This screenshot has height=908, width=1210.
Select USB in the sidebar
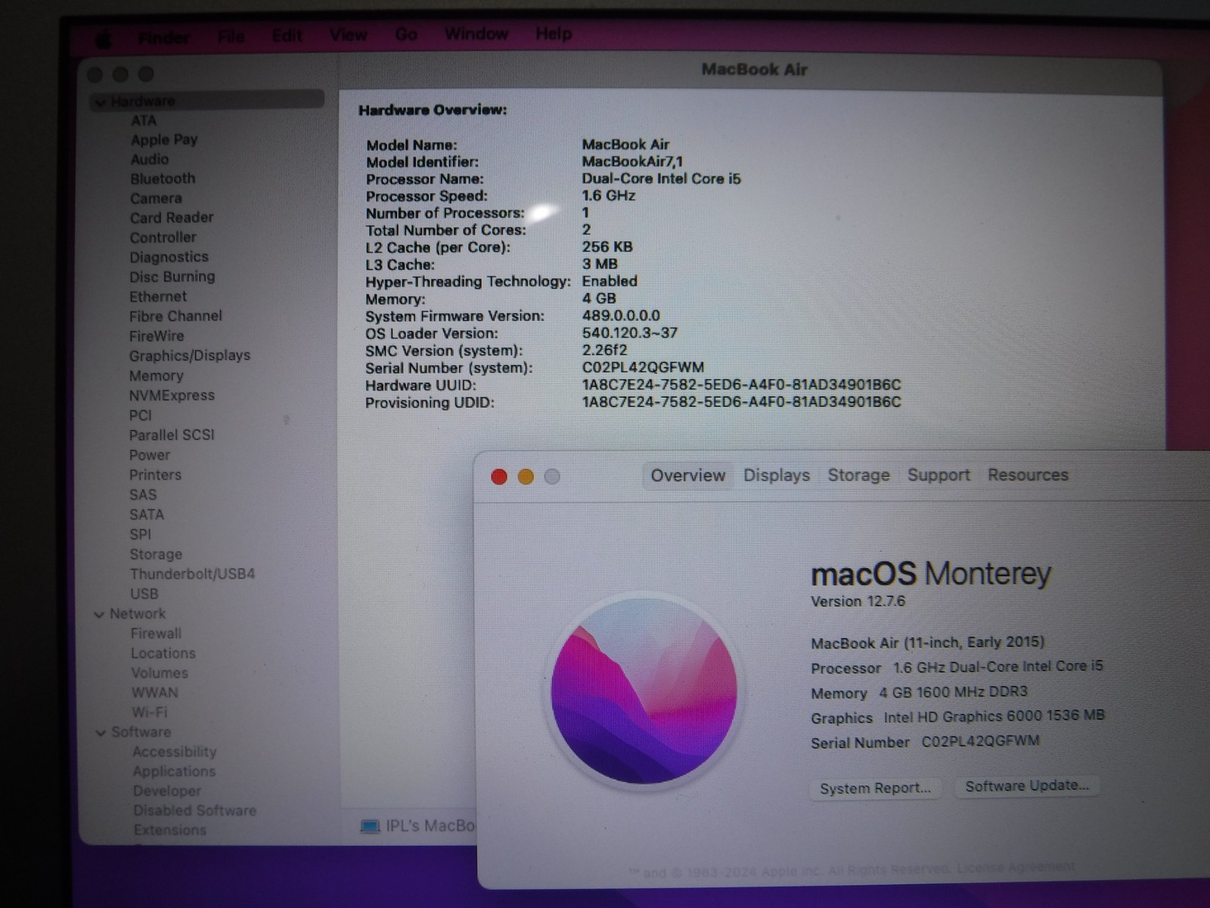[144, 594]
